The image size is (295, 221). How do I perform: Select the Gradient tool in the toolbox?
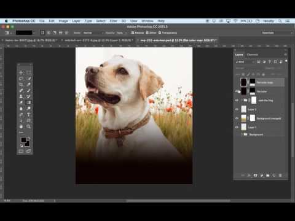click(29, 103)
